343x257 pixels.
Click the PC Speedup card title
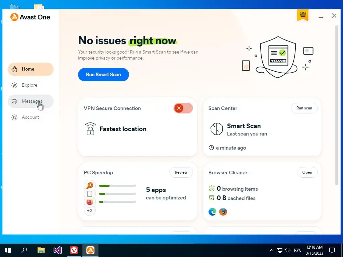pyautogui.click(x=98, y=173)
